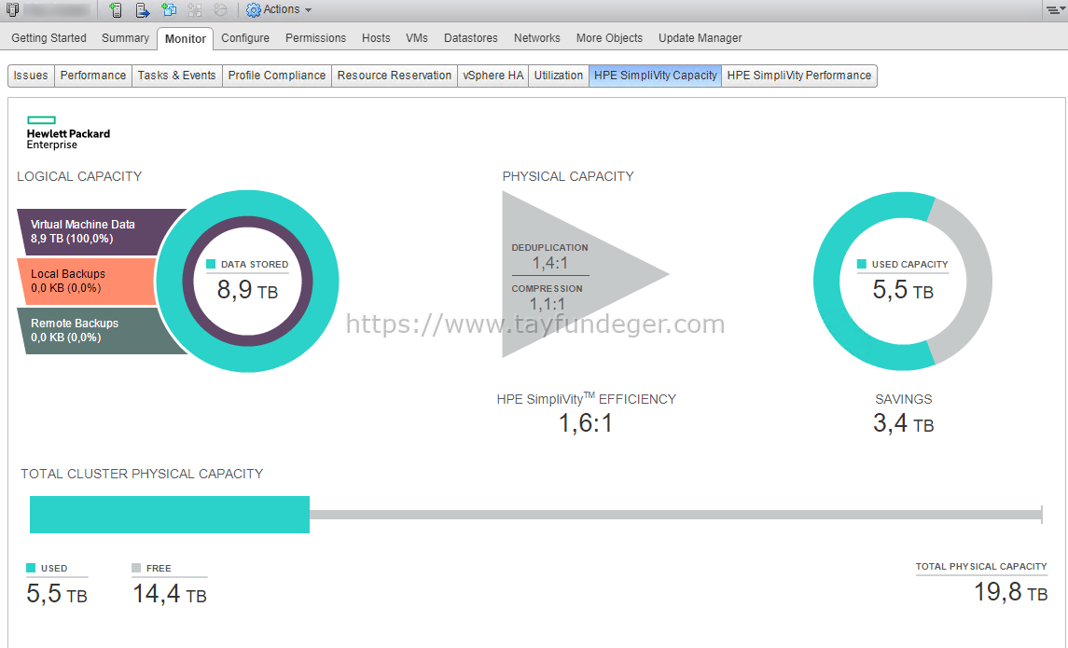Select the Update Manager tab
This screenshot has width=1068, height=648.
point(700,38)
